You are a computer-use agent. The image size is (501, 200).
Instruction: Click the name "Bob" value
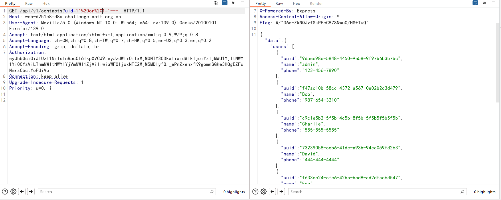pyautogui.click(x=306, y=94)
